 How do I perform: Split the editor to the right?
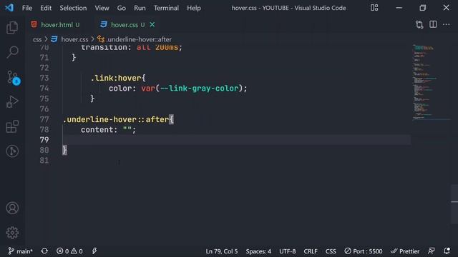(x=433, y=24)
